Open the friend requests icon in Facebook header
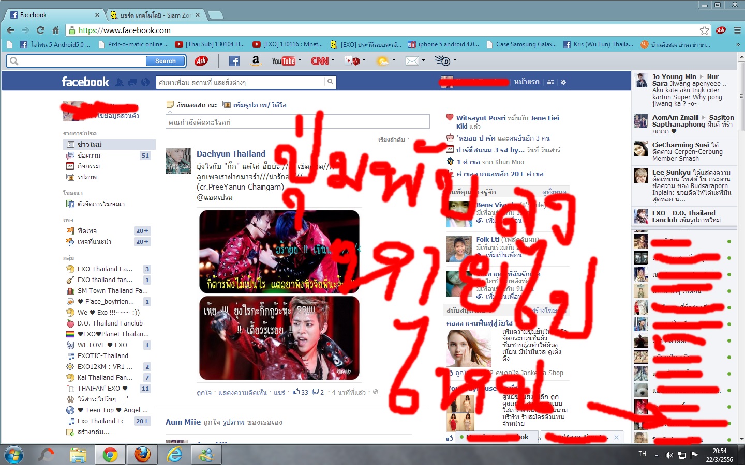Image resolution: width=745 pixels, height=465 pixels. [x=120, y=82]
